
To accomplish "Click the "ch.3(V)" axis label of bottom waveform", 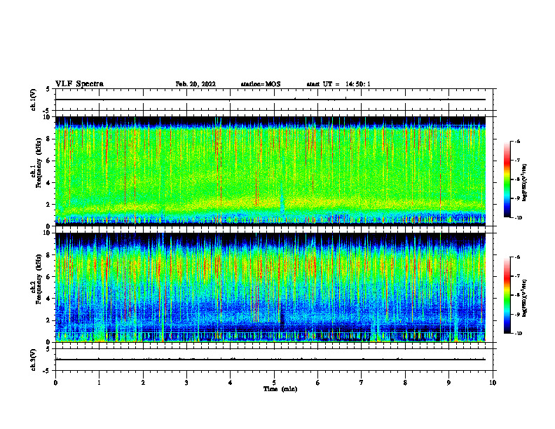I will [x=34, y=360].
